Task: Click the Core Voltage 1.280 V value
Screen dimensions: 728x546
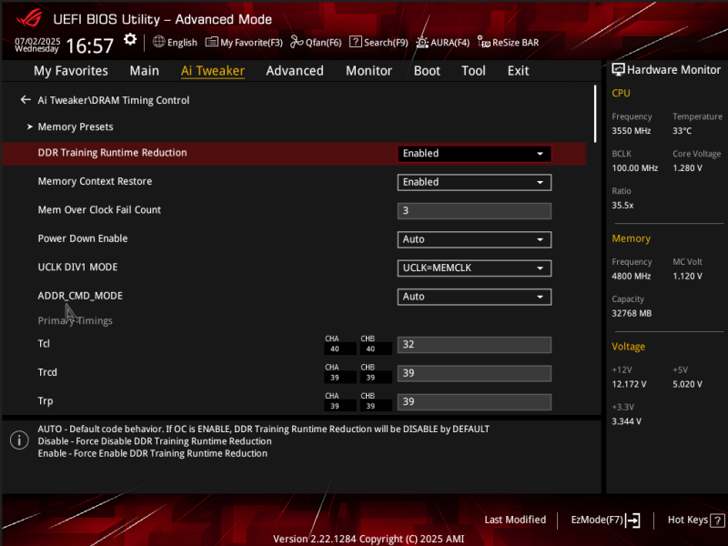Action: (x=687, y=168)
